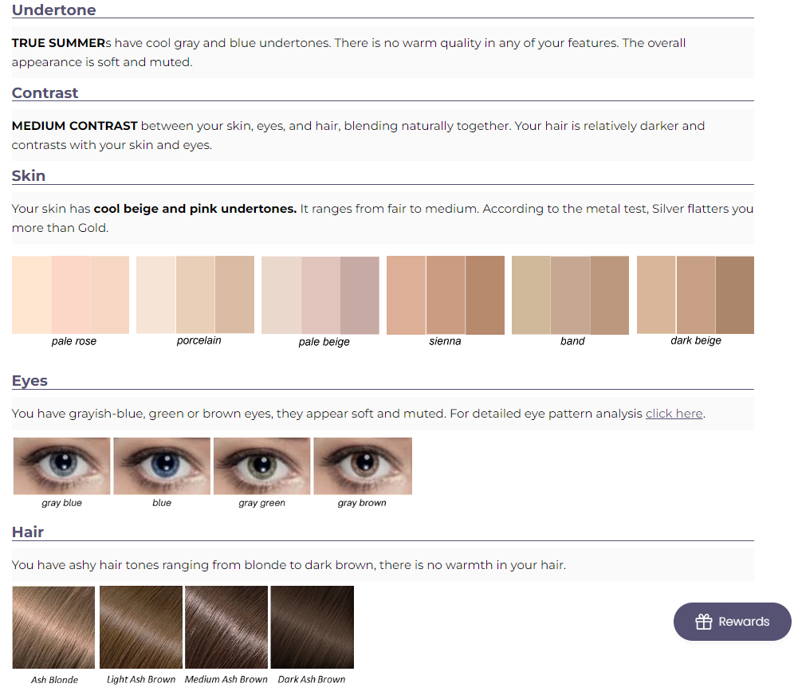
Task: Click the gray blue eye image
Action: tap(62, 466)
